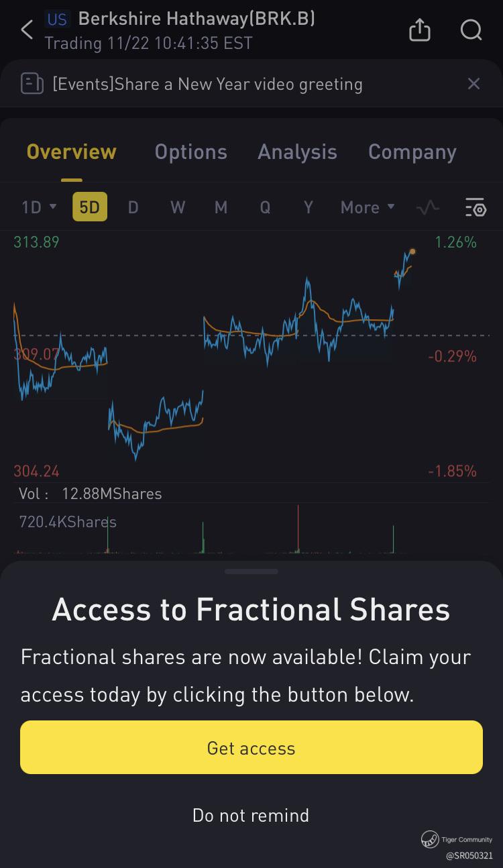Tap the Do not remind link
Viewport: 503px width, 868px height.
pyautogui.click(x=251, y=815)
